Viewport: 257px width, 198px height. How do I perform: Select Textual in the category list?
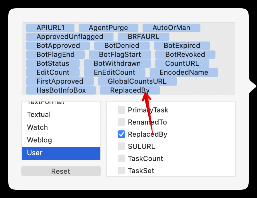click(x=61, y=114)
